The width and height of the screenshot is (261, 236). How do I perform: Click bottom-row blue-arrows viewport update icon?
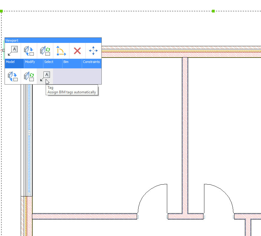click(x=13, y=76)
